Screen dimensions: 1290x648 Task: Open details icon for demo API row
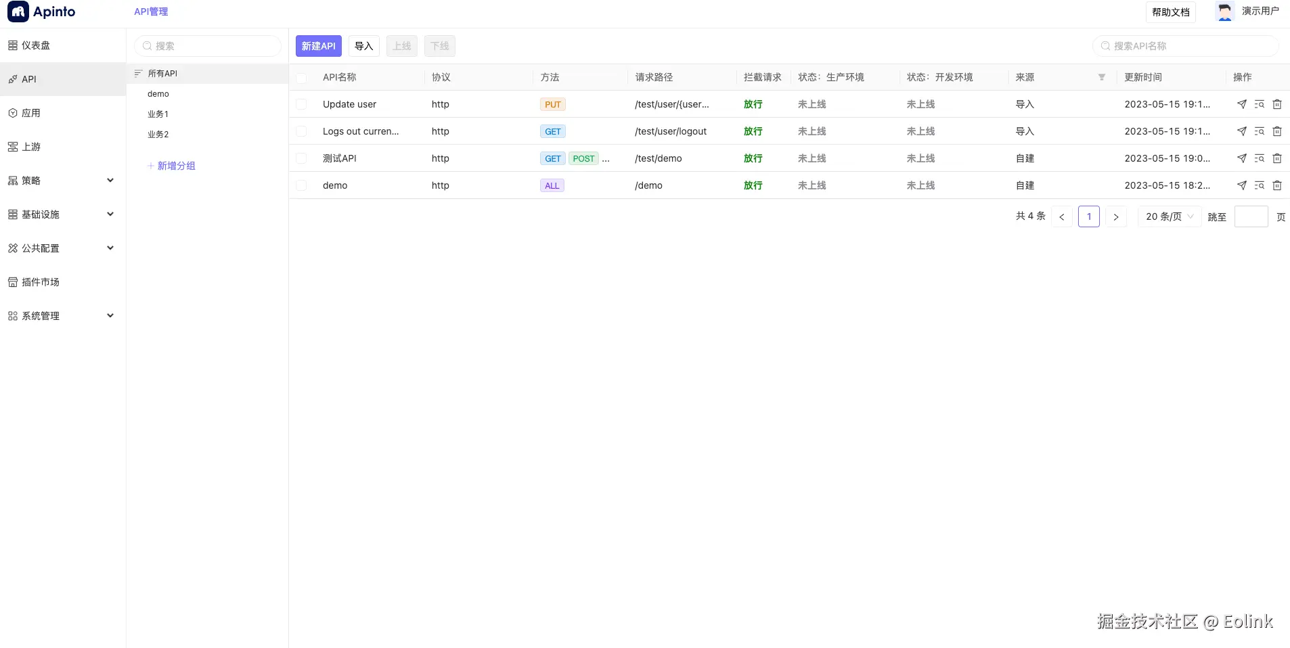click(x=1259, y=185)
